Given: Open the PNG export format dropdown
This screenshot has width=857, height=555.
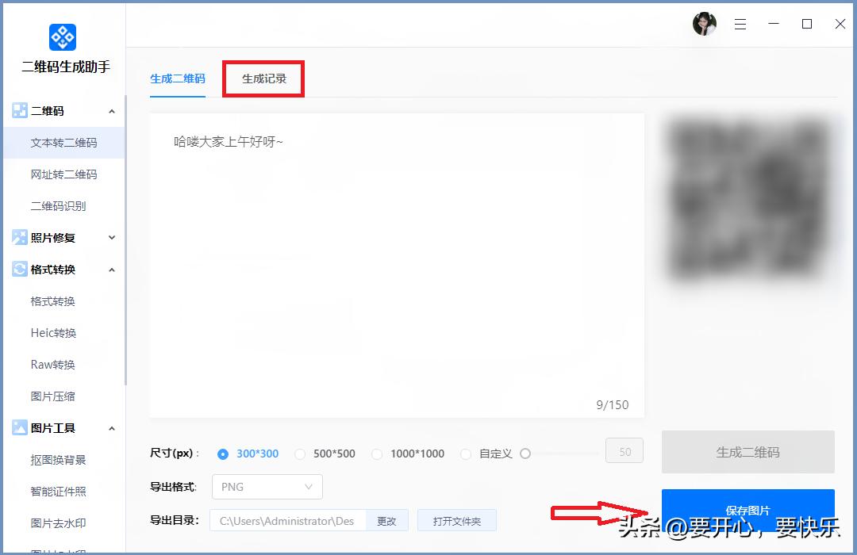Looking at the screenshot, I should [x=267, y=487].
